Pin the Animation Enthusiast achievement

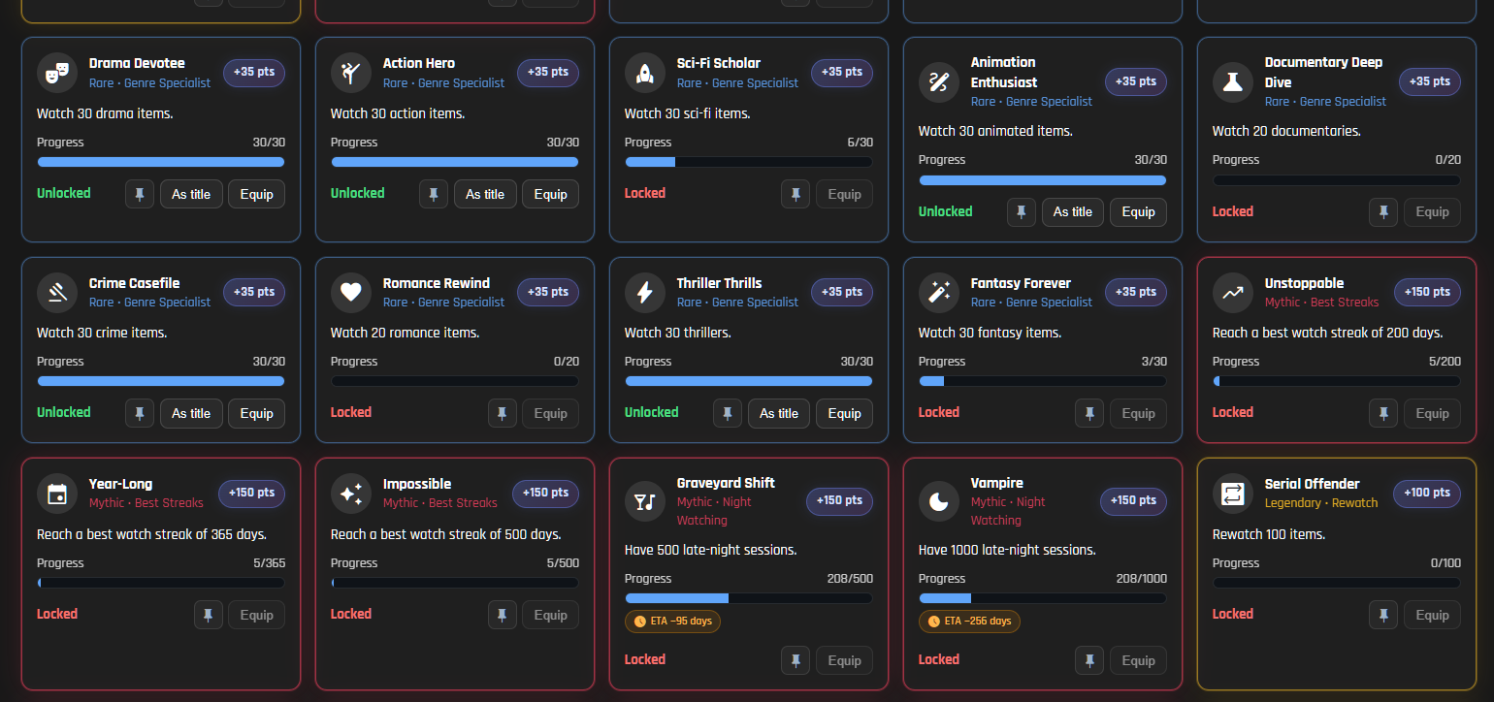[1022, 211]
